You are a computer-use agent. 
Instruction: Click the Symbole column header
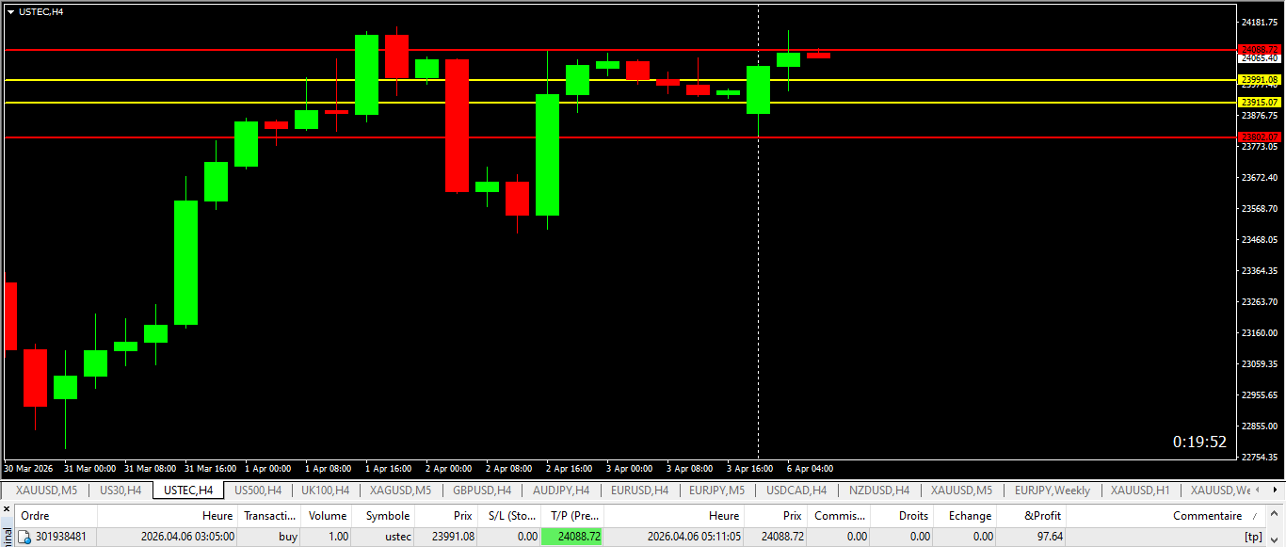tap(387, 516)
